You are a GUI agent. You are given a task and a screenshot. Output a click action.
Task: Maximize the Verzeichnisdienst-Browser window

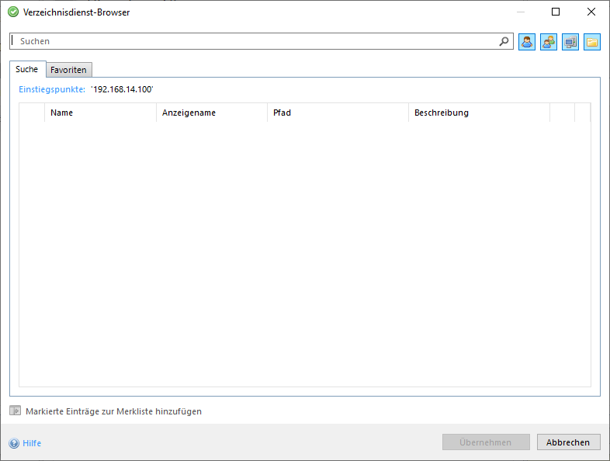coord(556,12)
